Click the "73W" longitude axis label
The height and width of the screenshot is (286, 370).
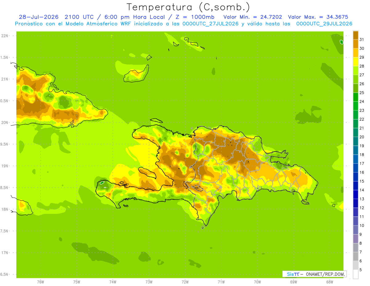coord(149,282)
